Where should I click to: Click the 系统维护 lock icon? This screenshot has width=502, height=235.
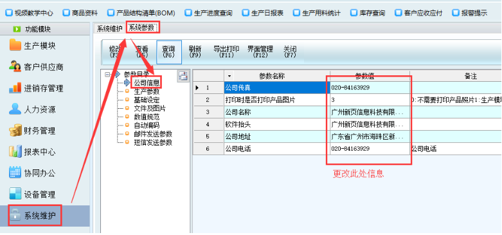click(x=15, y=216)
